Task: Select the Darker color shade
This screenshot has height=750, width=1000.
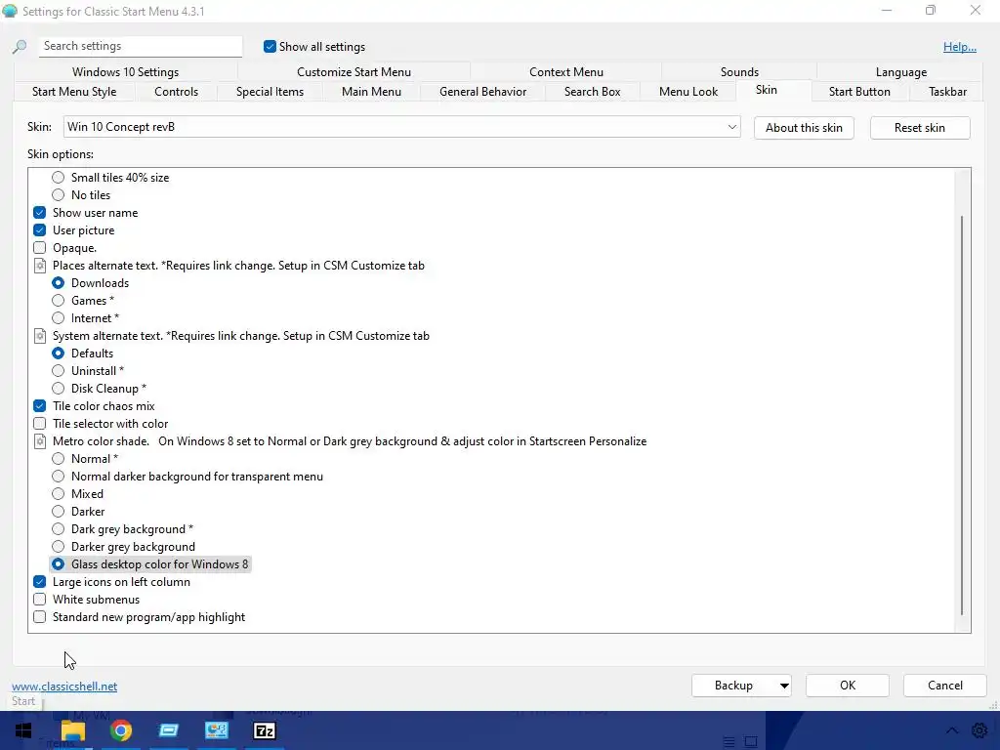Action: point(58,512)
